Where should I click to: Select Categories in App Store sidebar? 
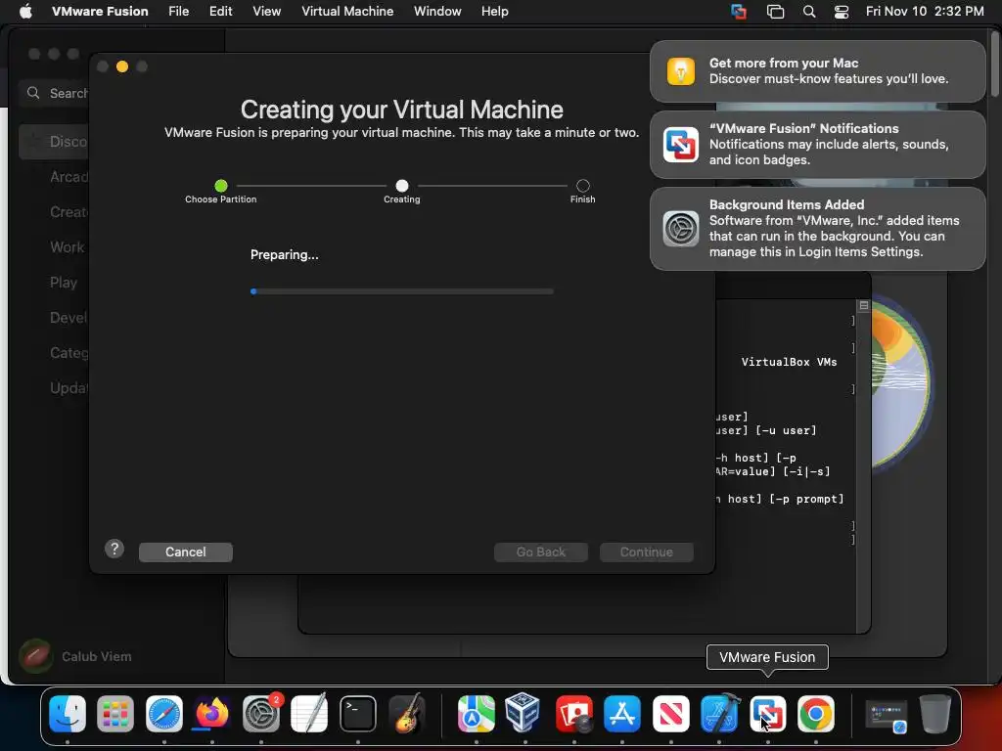(69, 352)
